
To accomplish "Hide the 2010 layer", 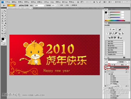I will click(x=105, y=72).
